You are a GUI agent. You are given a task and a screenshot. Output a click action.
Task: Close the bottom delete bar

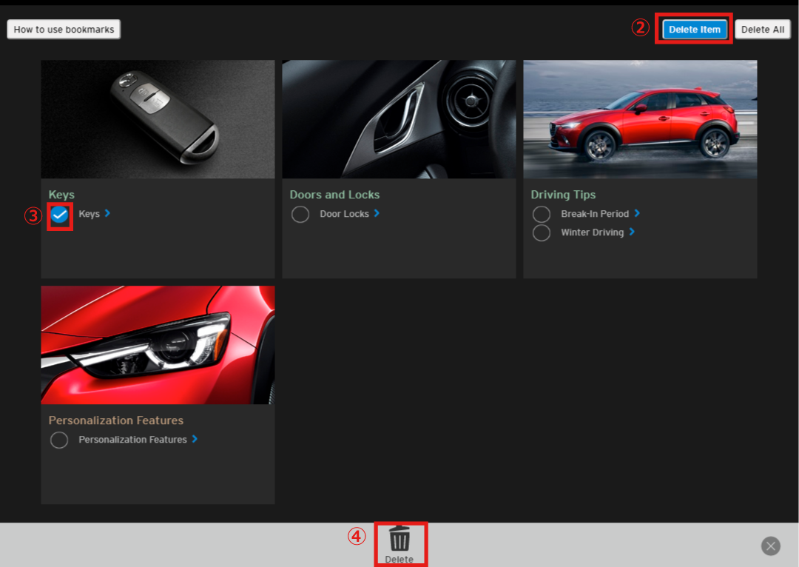(x=770, y=546)
